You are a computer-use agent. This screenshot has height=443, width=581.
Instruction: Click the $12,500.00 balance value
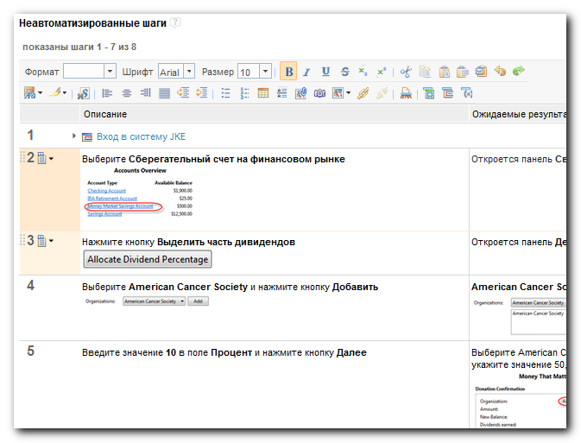[181, 214]
